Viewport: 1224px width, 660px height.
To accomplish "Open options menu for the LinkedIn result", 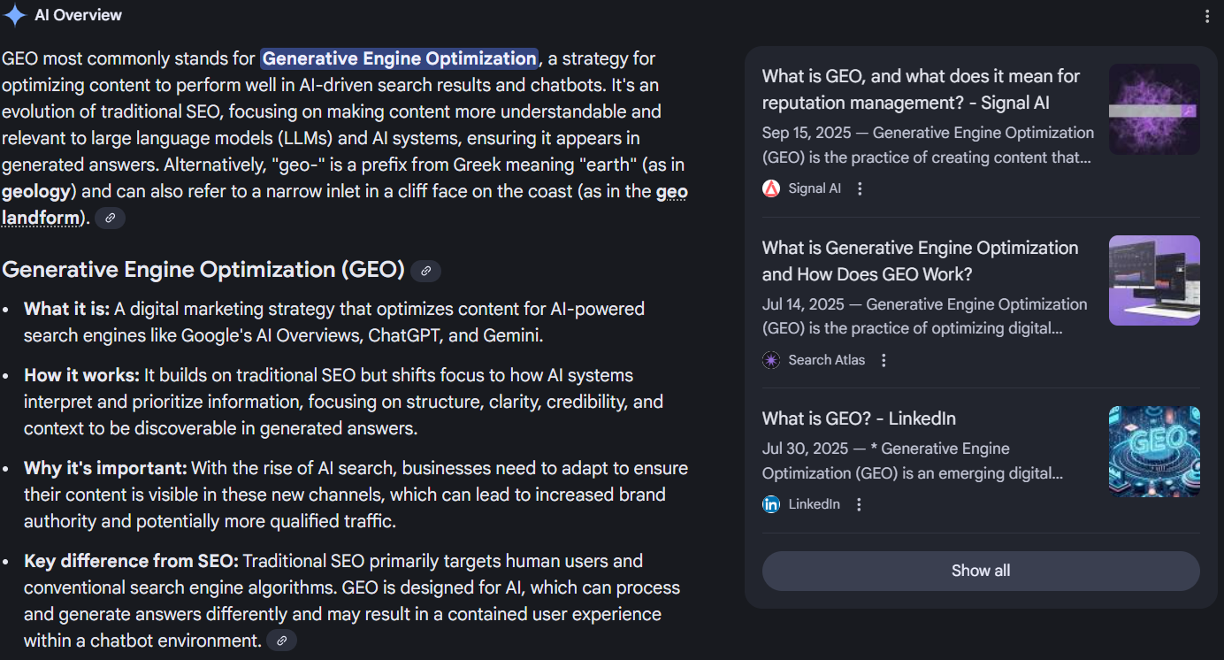I will coord(859,503).
